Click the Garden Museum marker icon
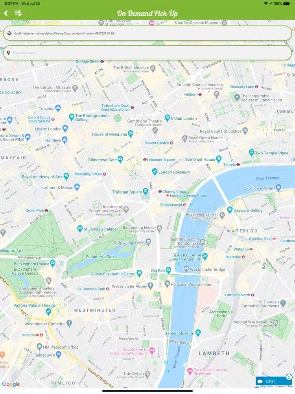 click(x=198, y=333)
